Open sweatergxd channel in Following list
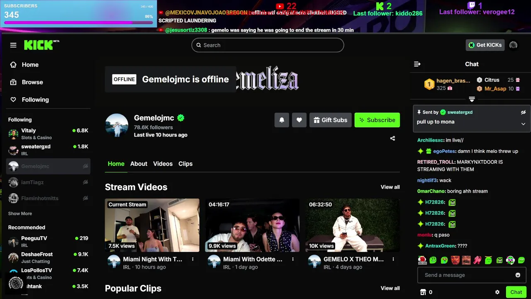This screenshot has width=531, height=299. [x=48, y=150]
